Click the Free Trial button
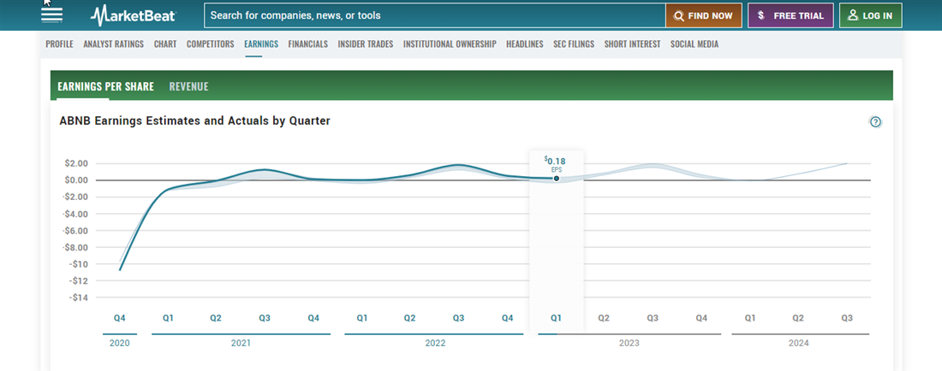The image size is (942, 371). [x=790, y=15]
